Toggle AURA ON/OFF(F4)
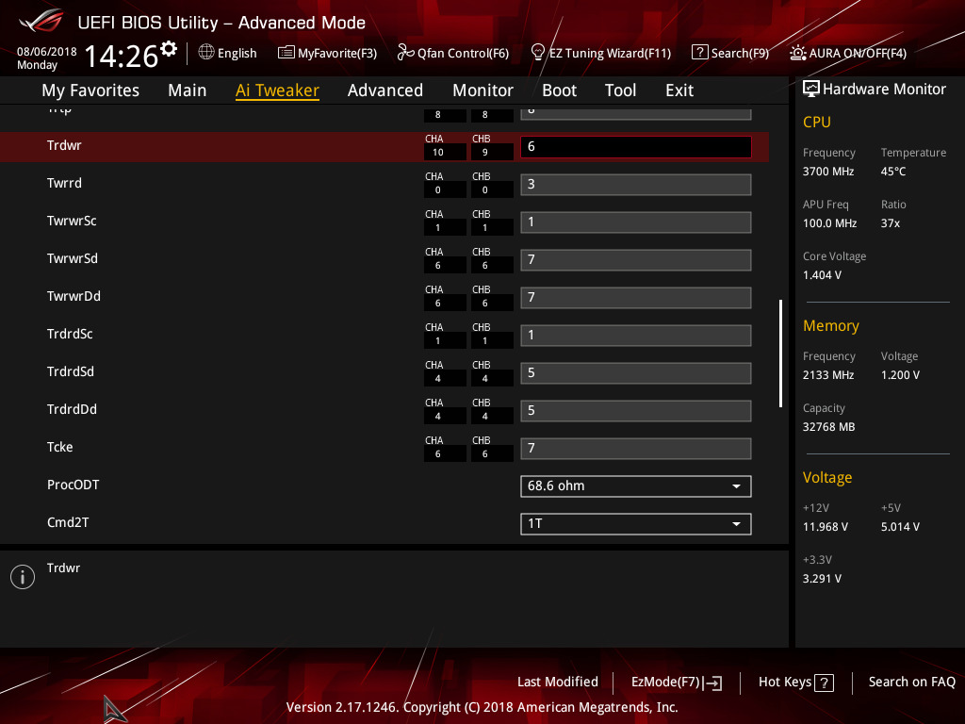The width and height of the screenshot is (965, 724). click(848, 53)
